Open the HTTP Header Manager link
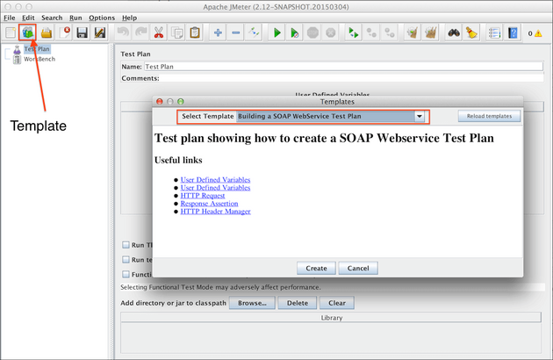This screenshot has width=553, height=360. tap(215, 212)
